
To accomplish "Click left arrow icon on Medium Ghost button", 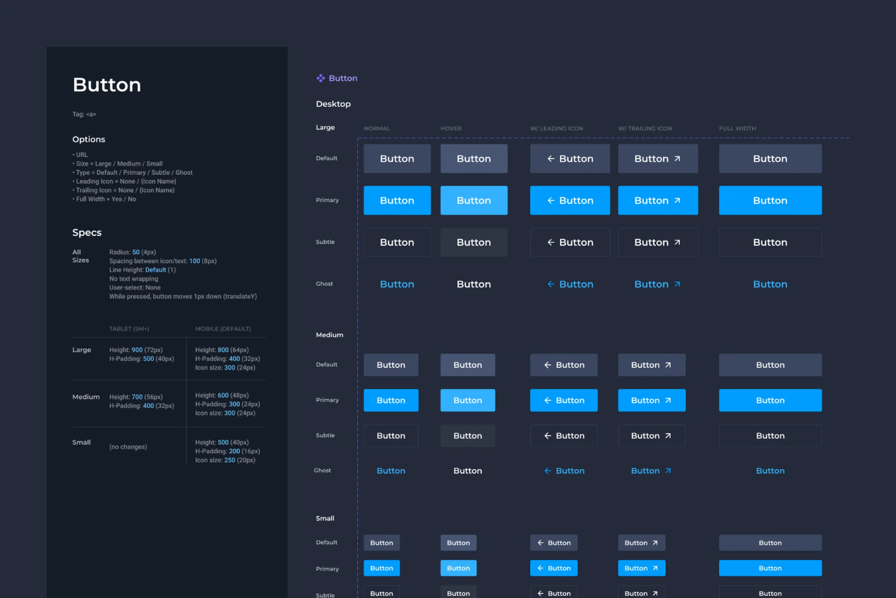I will click(x=547, y=471).
